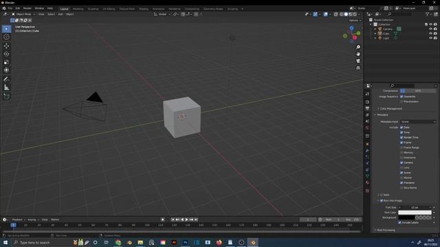440x247 pixels.
Task: Select the Move tool
Action: click(x=6, y=46)
